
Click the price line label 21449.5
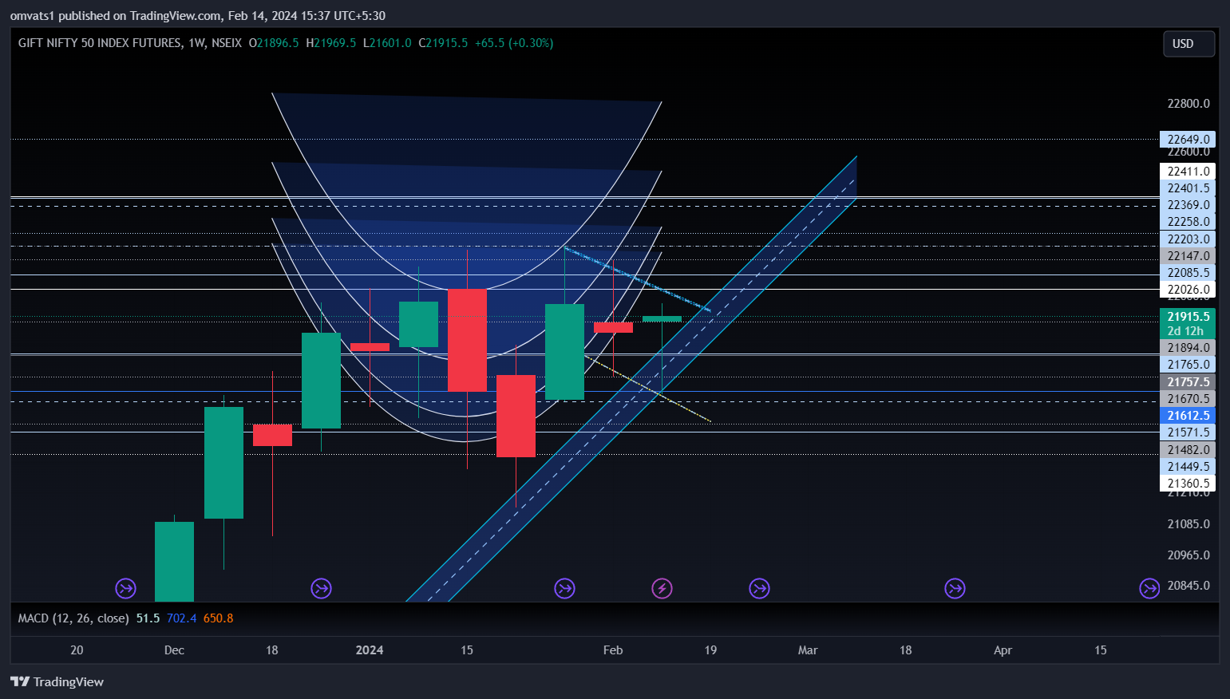(x=1187, y=467)
